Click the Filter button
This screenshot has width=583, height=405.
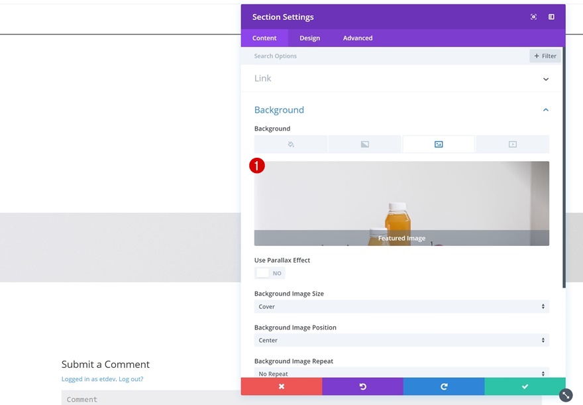pos(545,56)
